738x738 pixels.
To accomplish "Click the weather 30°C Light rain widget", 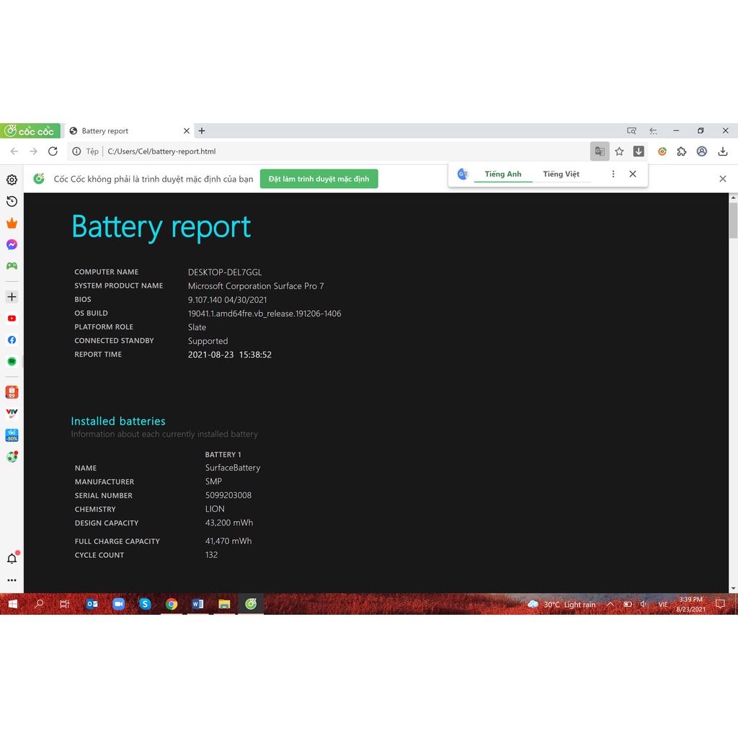I will click(x=561, y=605).
